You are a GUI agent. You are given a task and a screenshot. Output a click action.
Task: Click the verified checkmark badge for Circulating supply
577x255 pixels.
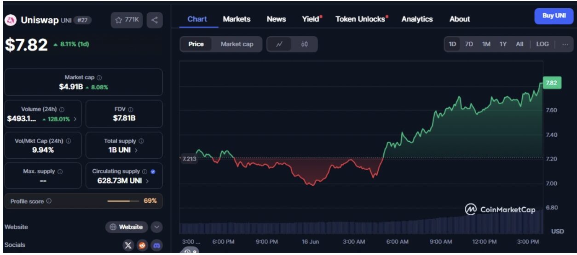(153, 172)
